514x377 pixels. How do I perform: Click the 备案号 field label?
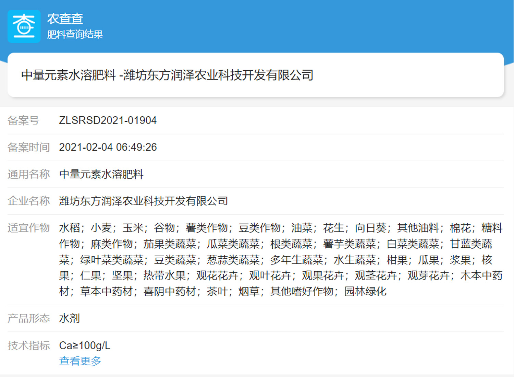pos(23,120)
